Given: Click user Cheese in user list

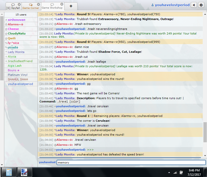Looking at the screenshot, I should (x=21, y=29).
